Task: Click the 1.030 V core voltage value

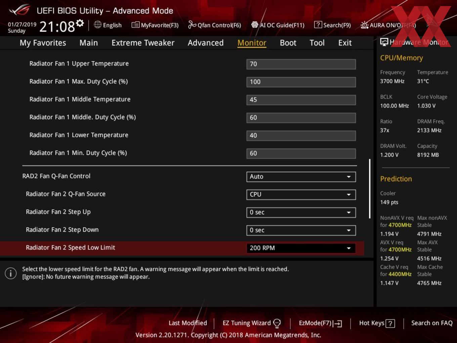Action: [x=426, y=106]
